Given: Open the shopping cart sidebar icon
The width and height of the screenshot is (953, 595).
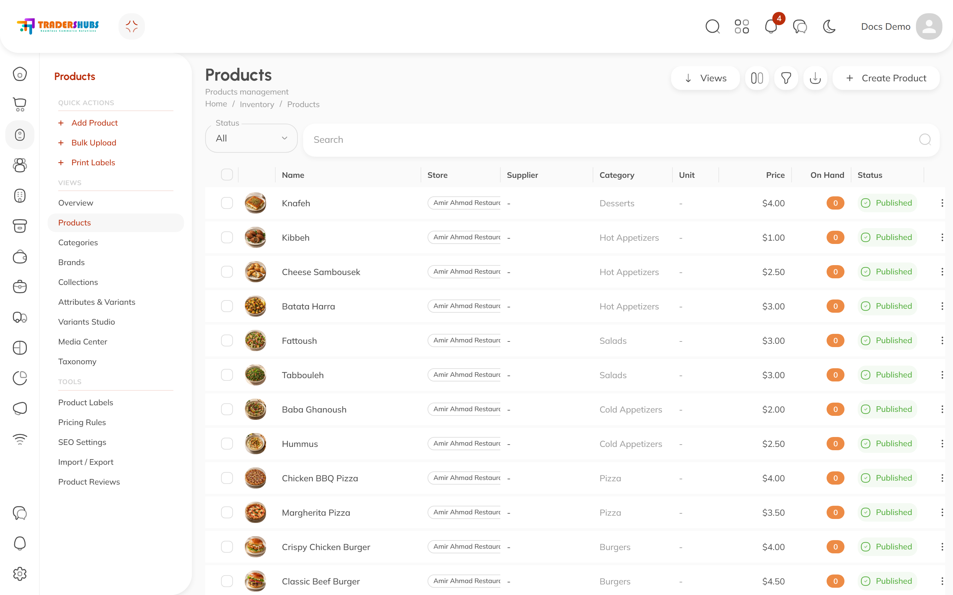Looking at the screenshot, I should point(20,104).
